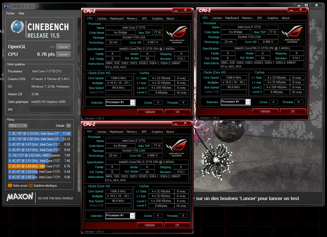This screenshot has width=327, height=237.
Task: Open Graphics tab in CPU-Z showing 1896.0 MHz
Action: (x=157, y=132)
